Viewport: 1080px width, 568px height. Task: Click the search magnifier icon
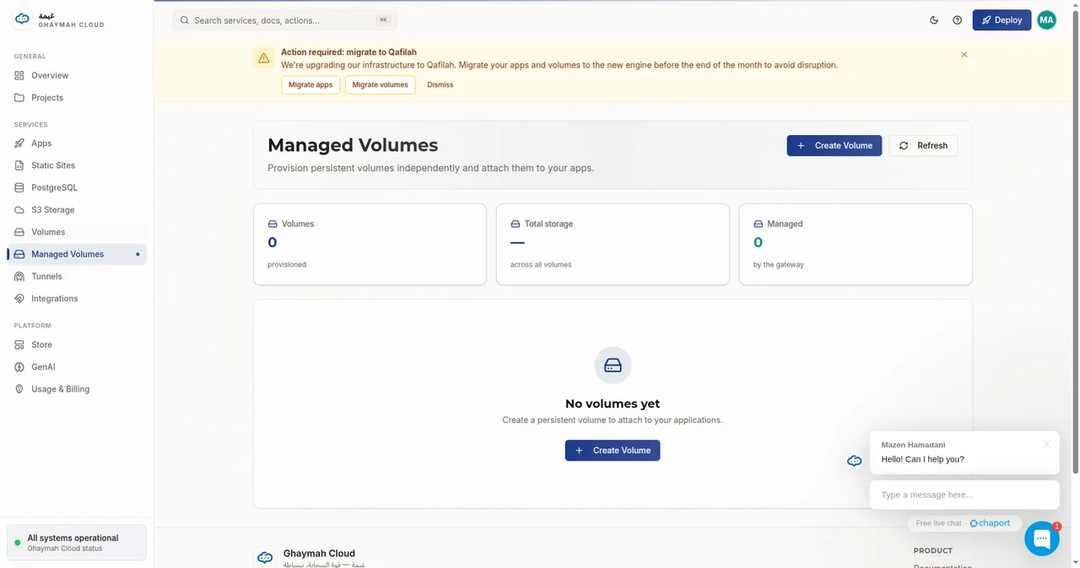pos(185,20)
